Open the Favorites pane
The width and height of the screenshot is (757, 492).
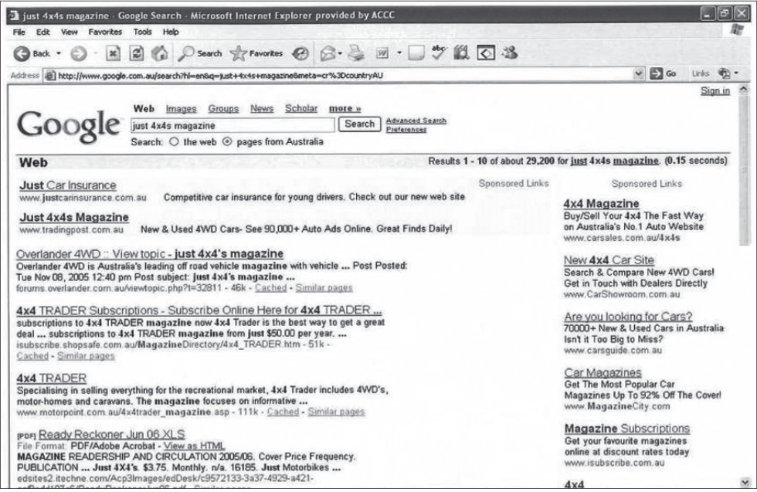256,53
